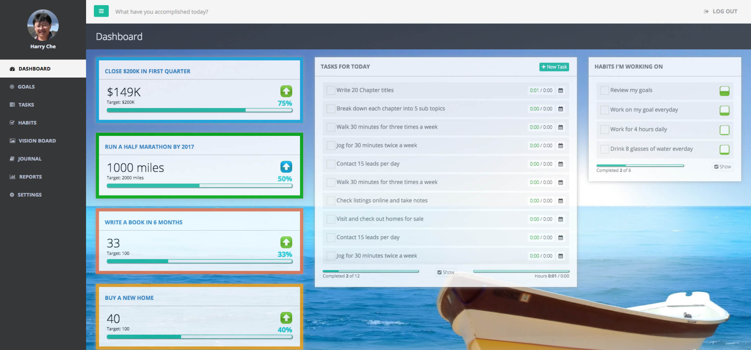This screenshot has height=350, width=751.
Task: Check the Review my goals habit
Action: click(x=604, y=90)
